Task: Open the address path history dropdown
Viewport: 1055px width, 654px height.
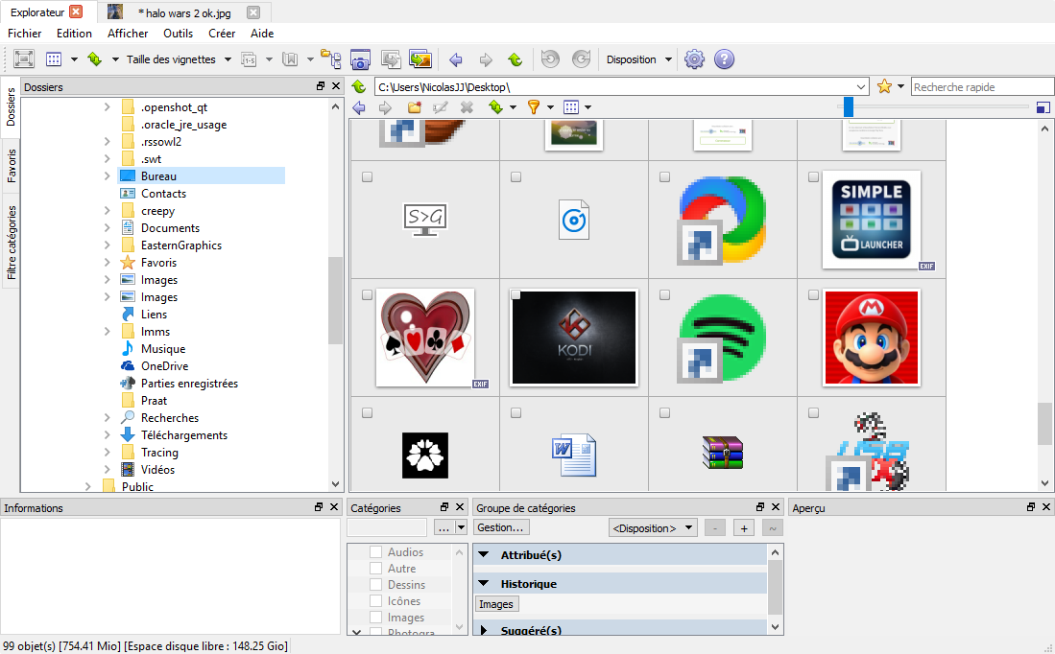Action: [x=861, y=87]
